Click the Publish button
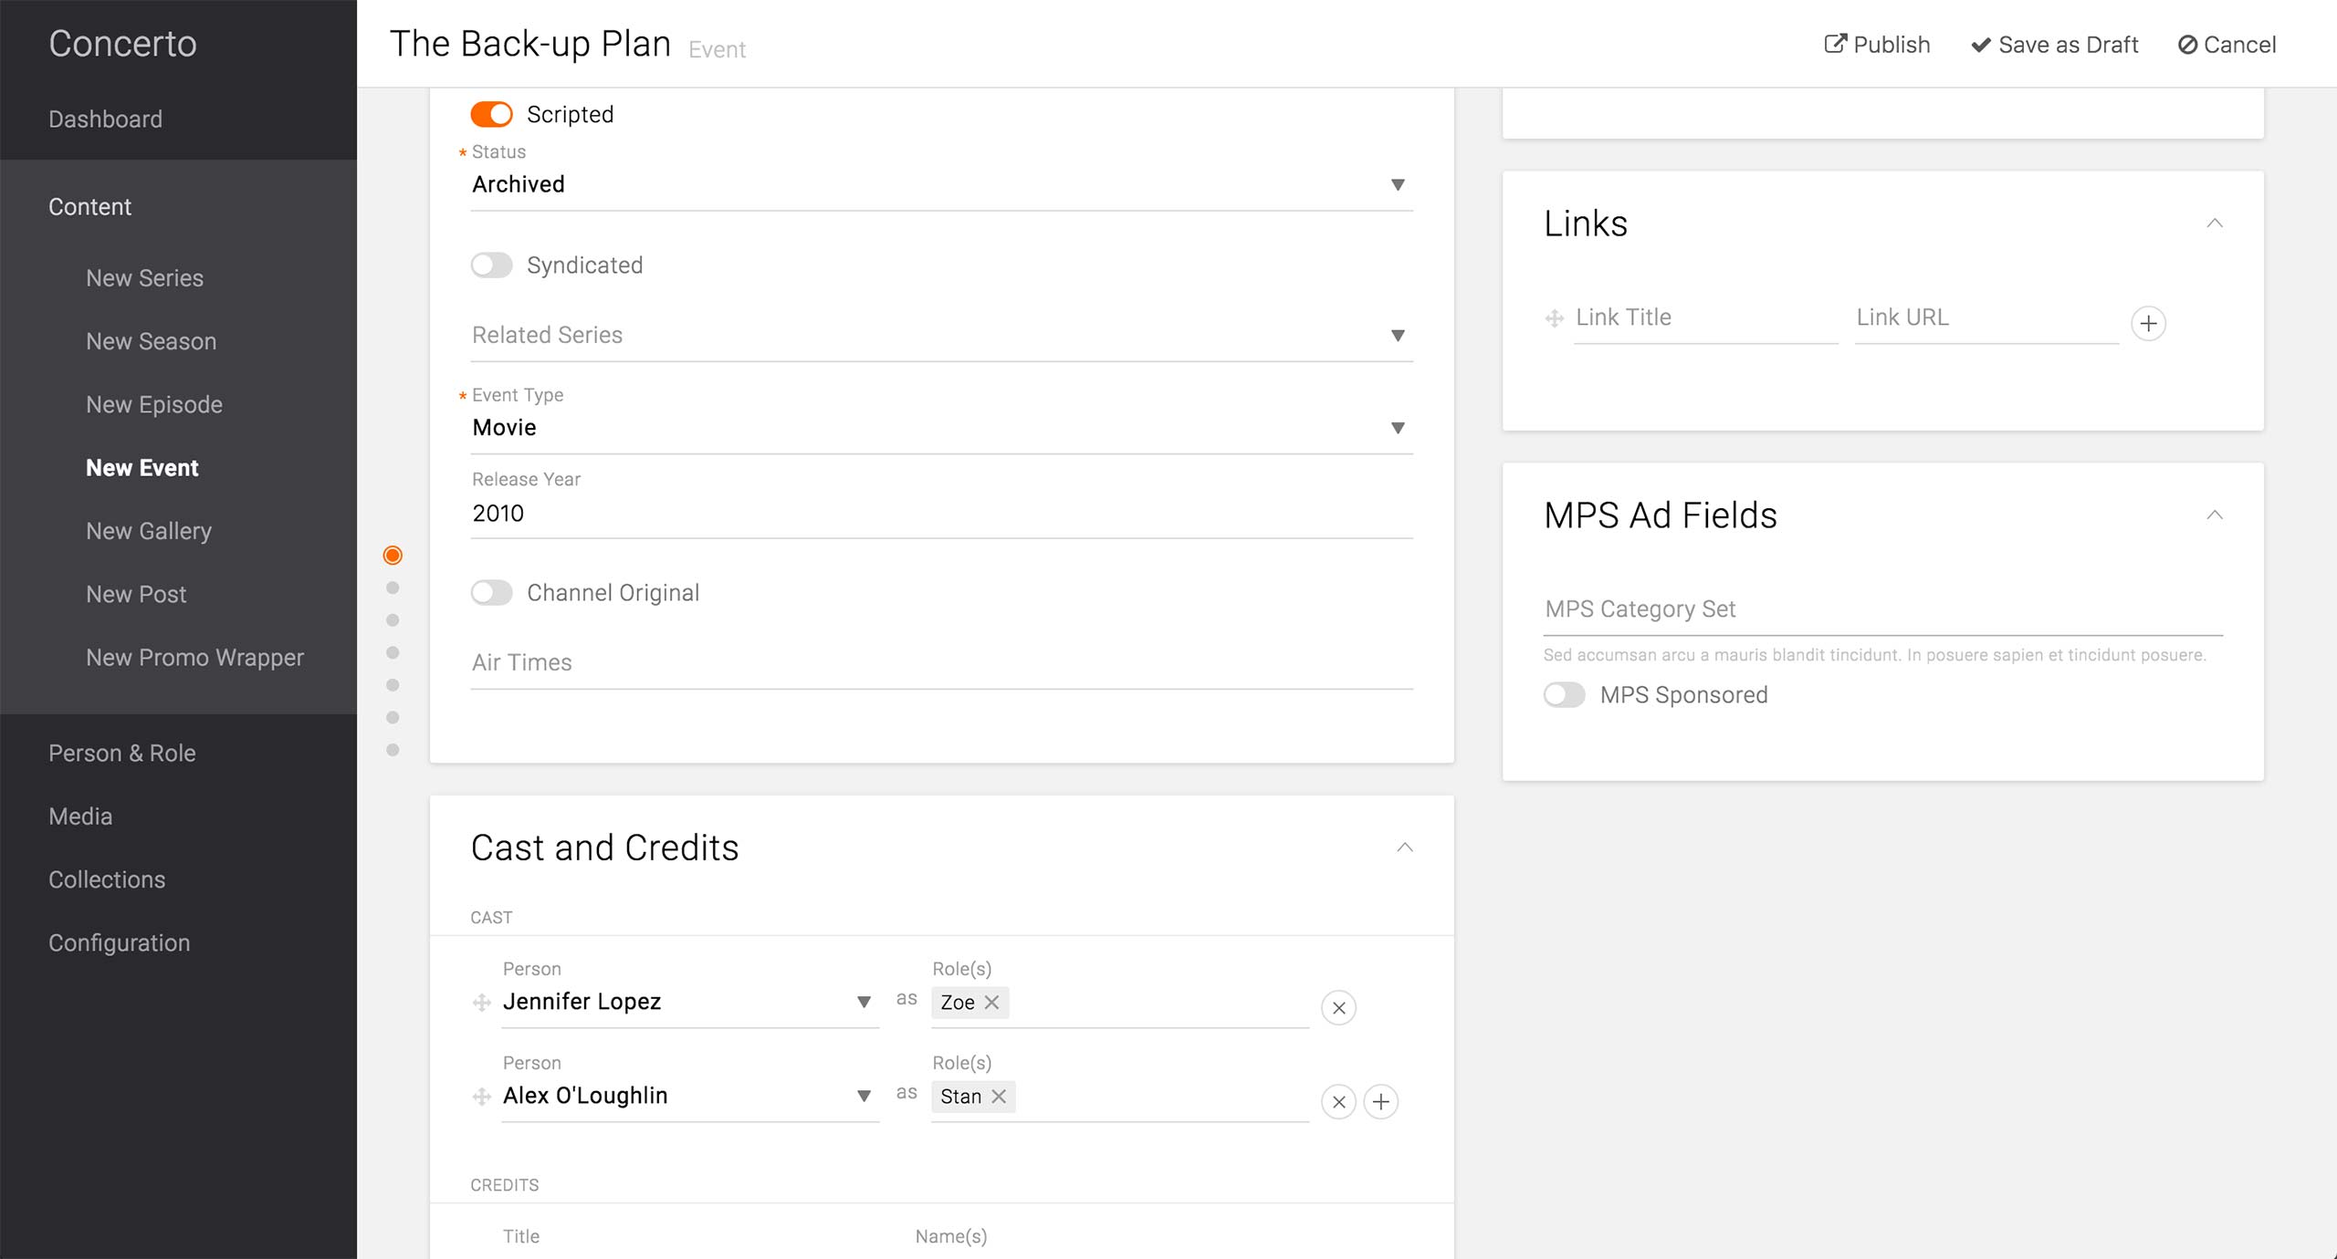Image resolution: width=2337 pixels, height=1259 pixels. pos(1877,45)
